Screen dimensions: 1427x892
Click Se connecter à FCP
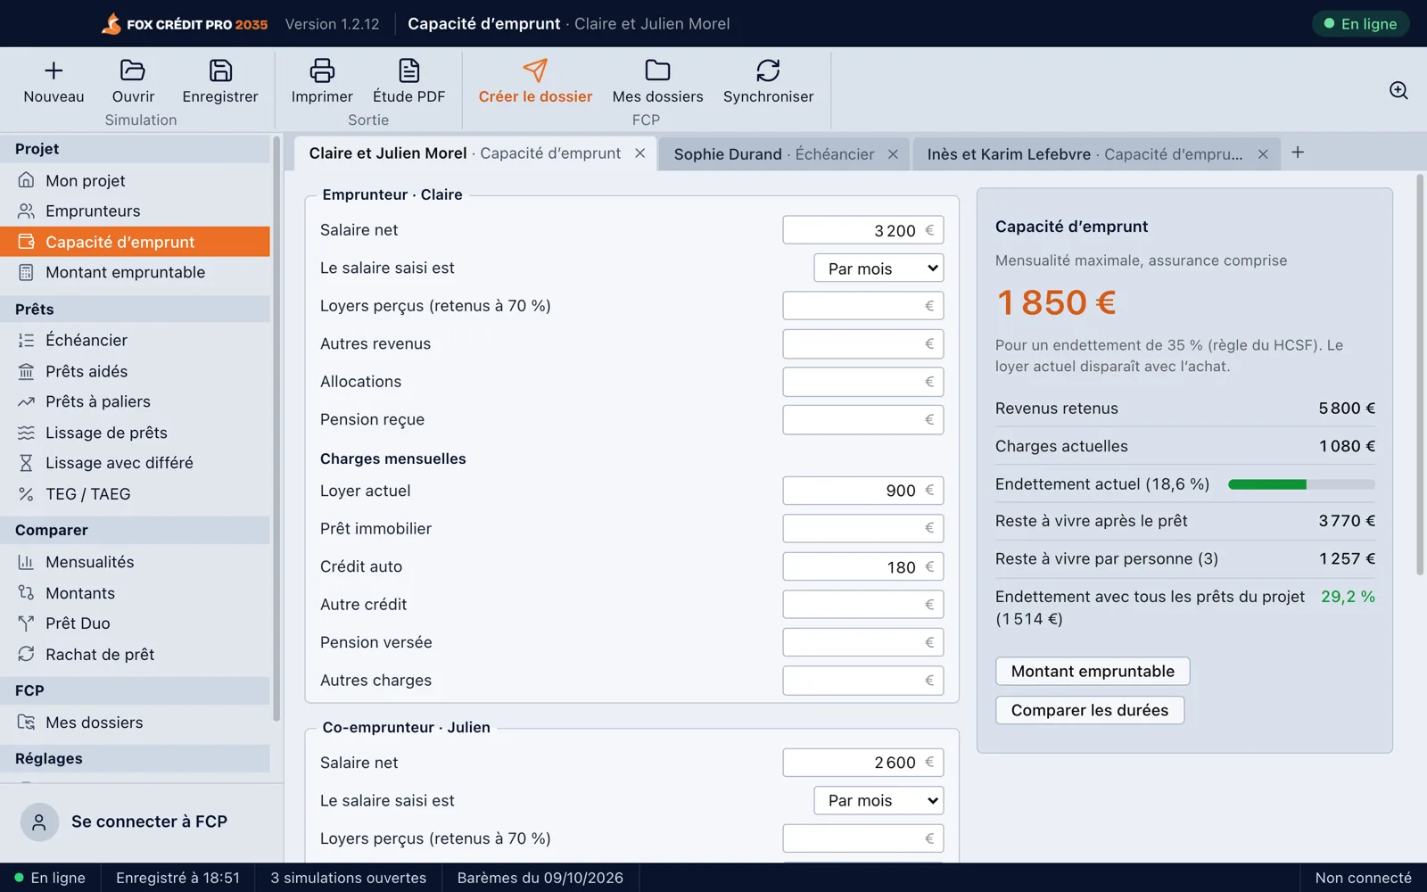[x=142, y=822]
